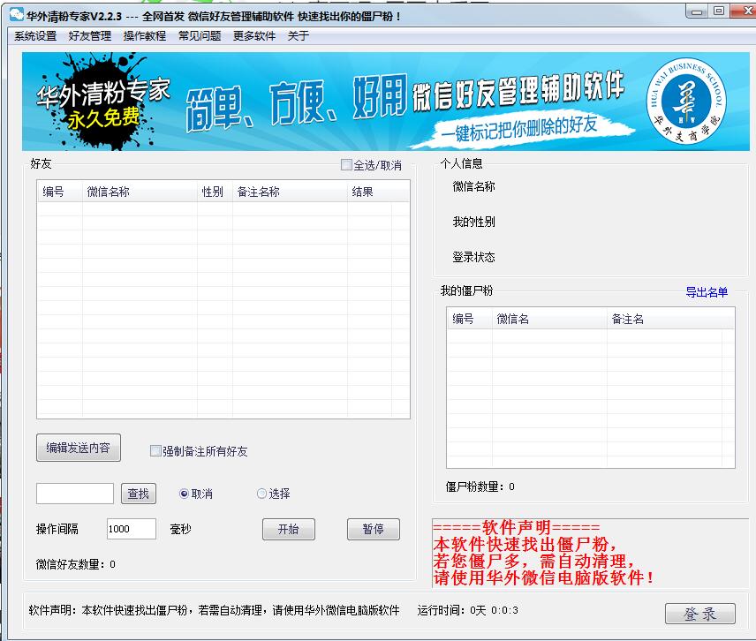Click the 登录 button

pos(700,614)
